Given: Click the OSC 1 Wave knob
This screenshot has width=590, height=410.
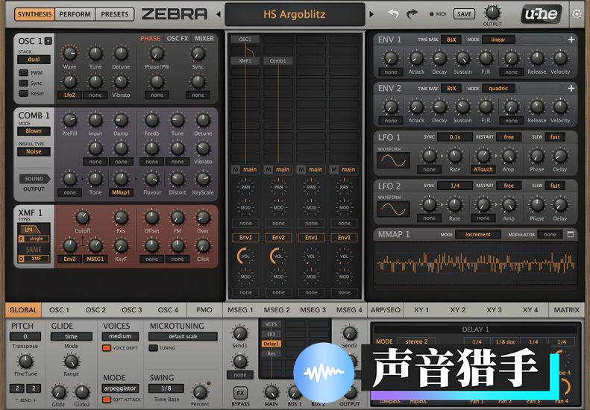Looking at the screenshot, I should (69, 54).
